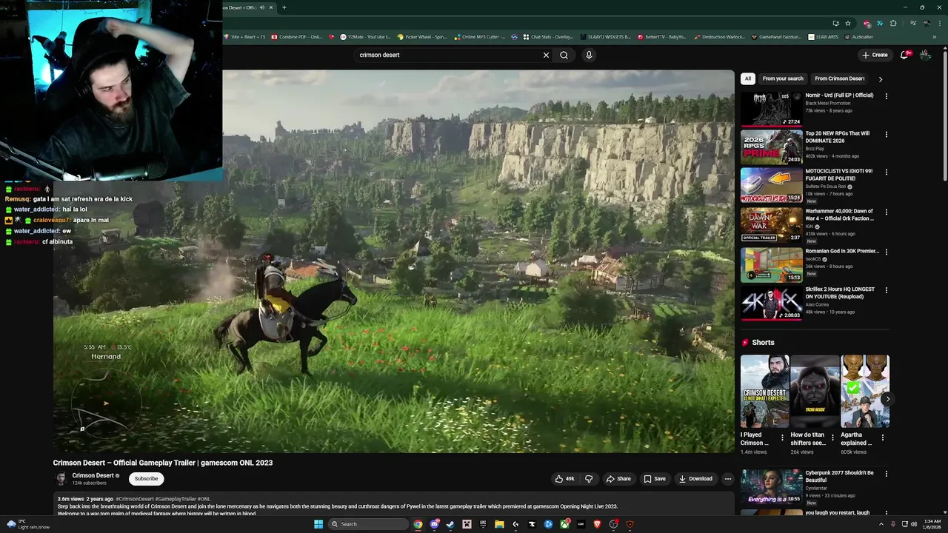Save the video to a playlist
Image resolution: width=948 pixels, height=533 pixels.
click(x=654, y=479)
